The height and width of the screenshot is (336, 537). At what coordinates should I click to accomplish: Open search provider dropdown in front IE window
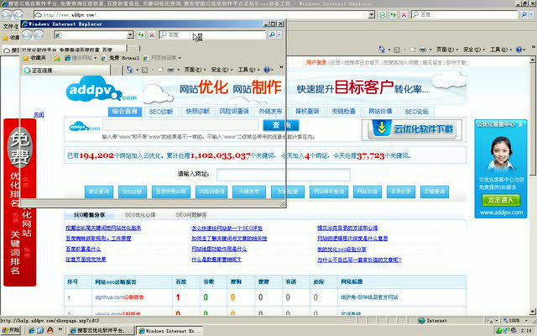279,34
